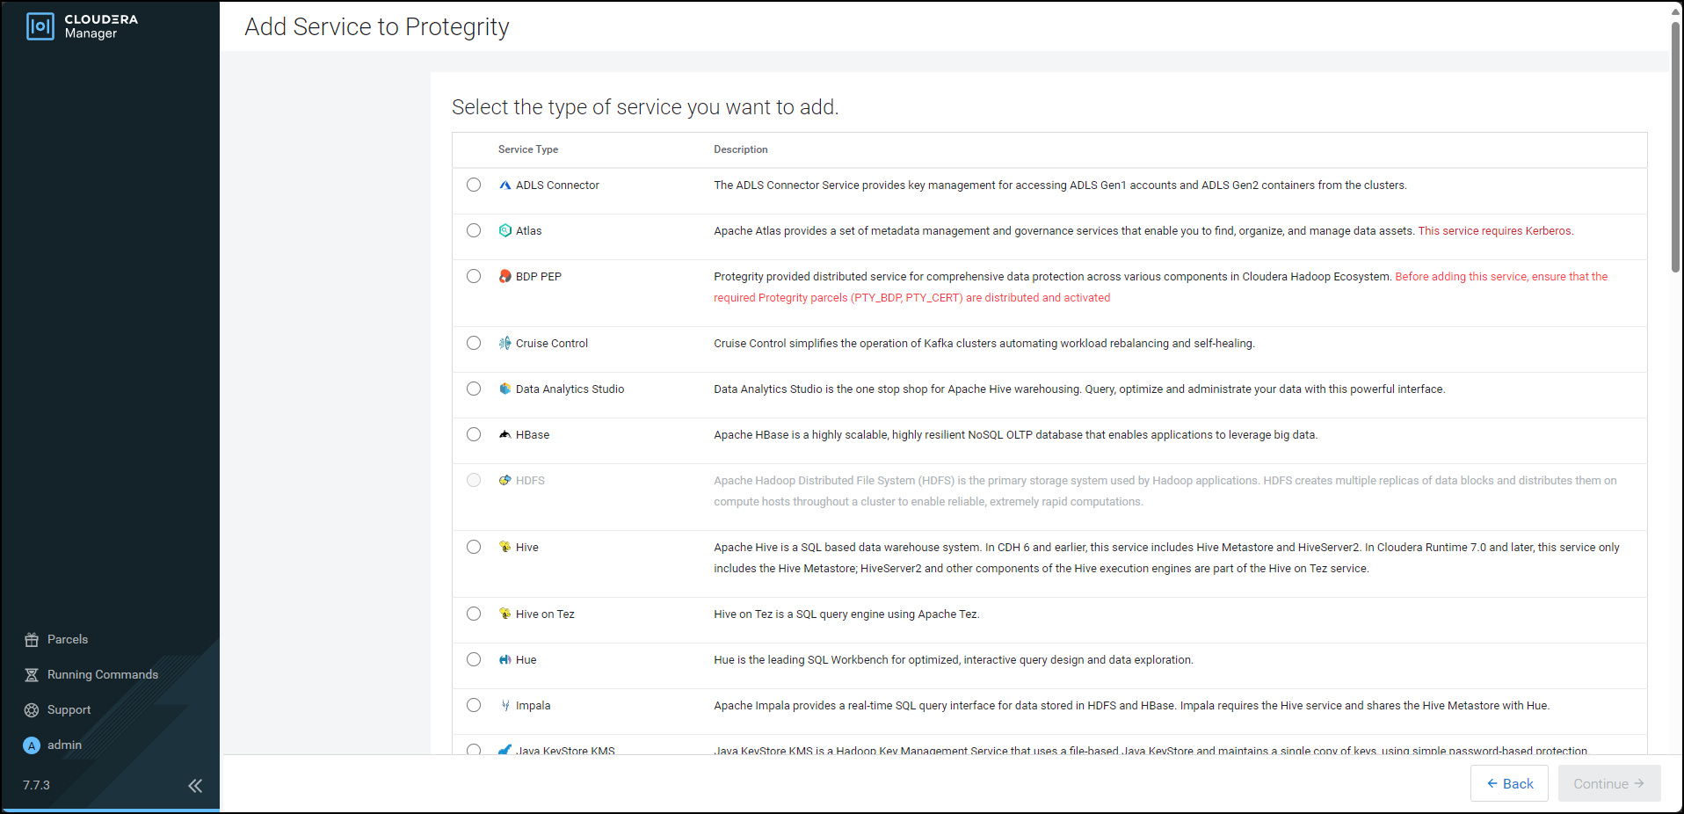Screen dimensions: 1684x814
Task: Click the admin user avatar icon
Action: [x=32, y=745]
